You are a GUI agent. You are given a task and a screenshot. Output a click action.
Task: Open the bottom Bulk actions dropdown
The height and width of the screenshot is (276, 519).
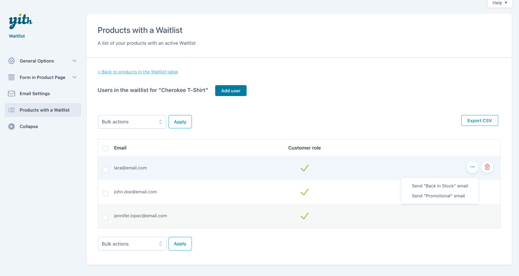pyautogui.click(x=132, y=244)
